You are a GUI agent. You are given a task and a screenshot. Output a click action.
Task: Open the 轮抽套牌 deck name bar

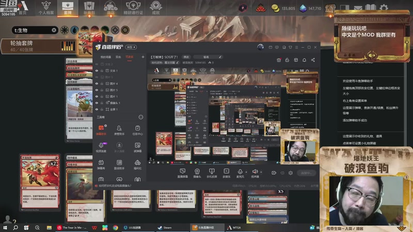point(40,46)
